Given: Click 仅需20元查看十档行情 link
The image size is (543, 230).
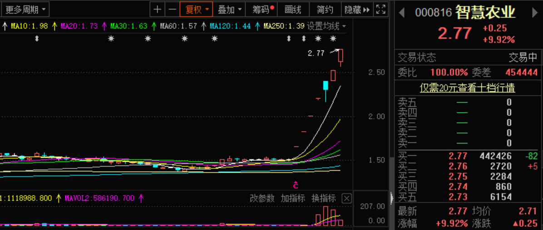Looking at the screenshot, I should tap(468, 88).
